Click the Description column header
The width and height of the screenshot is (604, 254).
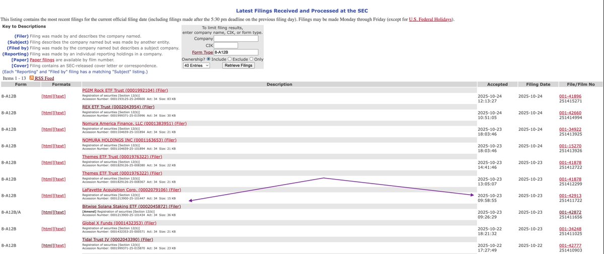click(x=279, y=84)
